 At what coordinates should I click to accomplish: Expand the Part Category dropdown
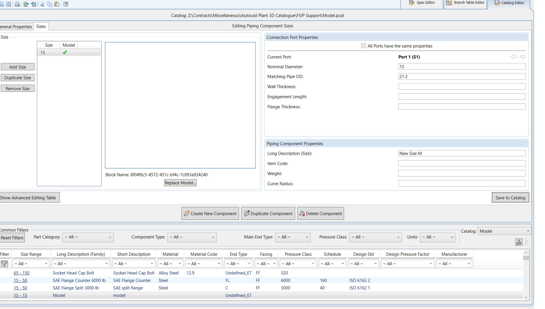[88, 237]
